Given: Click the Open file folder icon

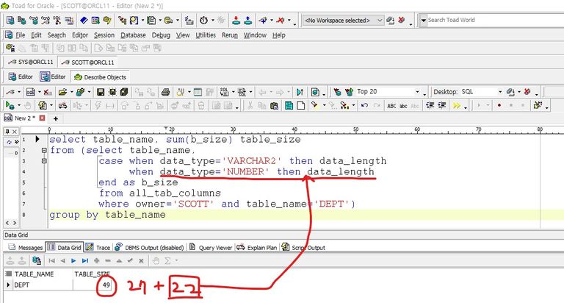Looking at the screenshot, I should (62, 92).
